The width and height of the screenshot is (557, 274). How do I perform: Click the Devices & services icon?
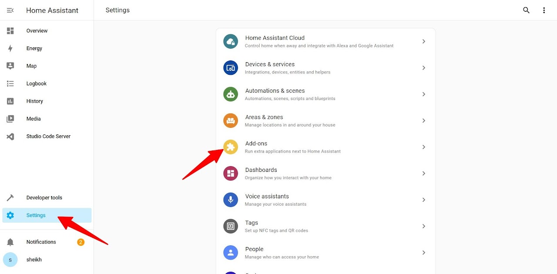coord(231,68)
